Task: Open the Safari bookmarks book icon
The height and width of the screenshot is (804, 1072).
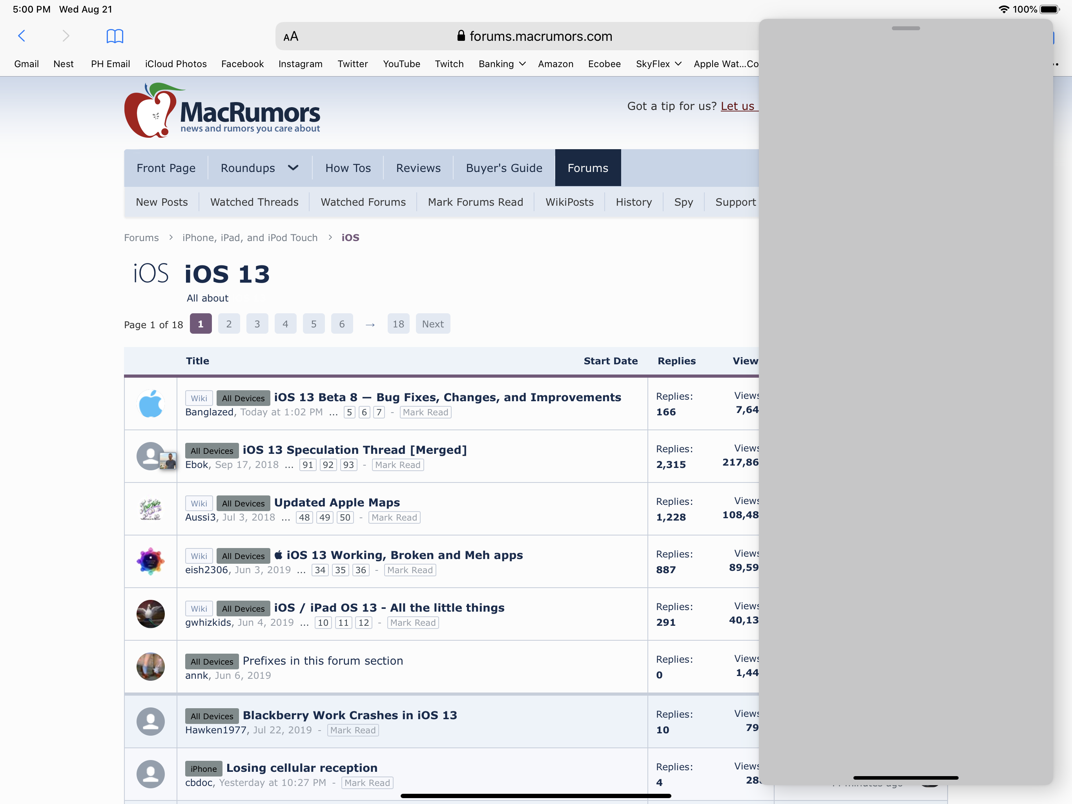Action: [115, 36]
